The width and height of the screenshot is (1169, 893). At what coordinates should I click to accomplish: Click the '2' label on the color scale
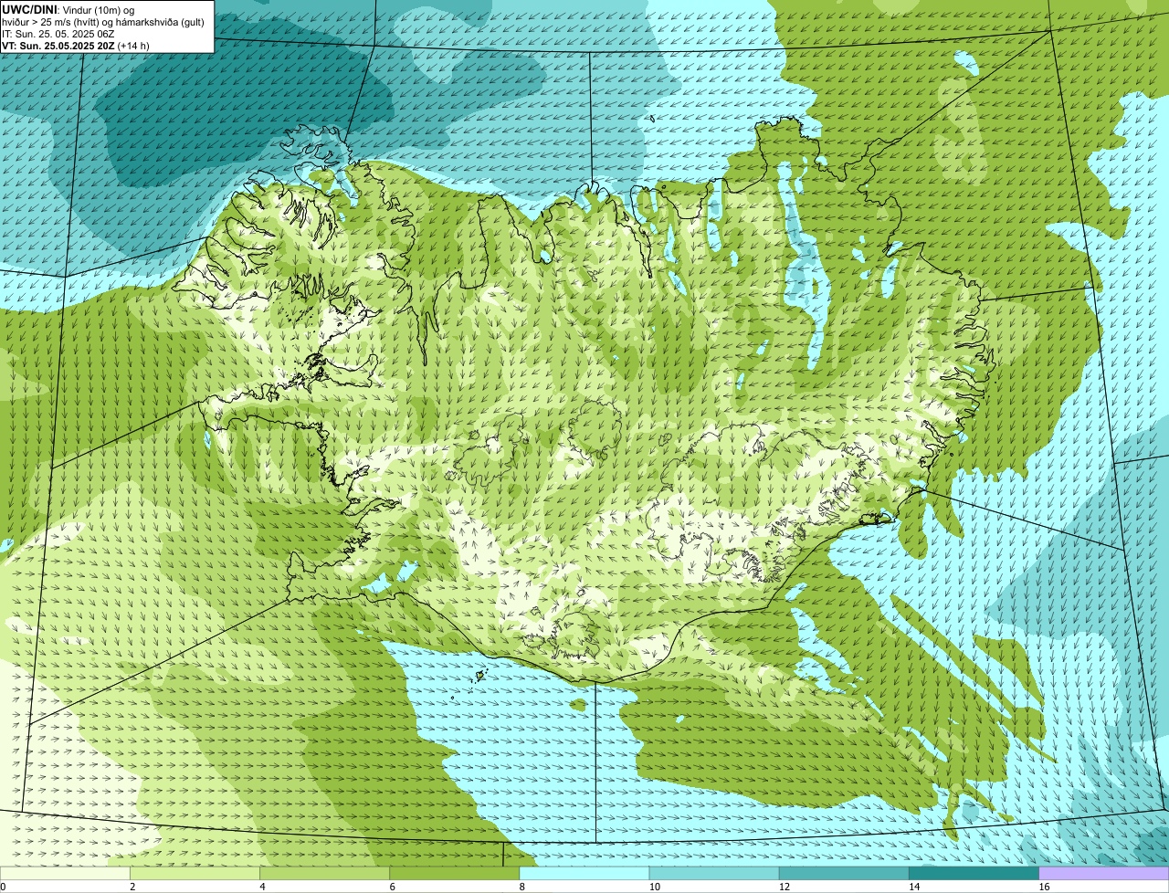[x=132, y=887]
